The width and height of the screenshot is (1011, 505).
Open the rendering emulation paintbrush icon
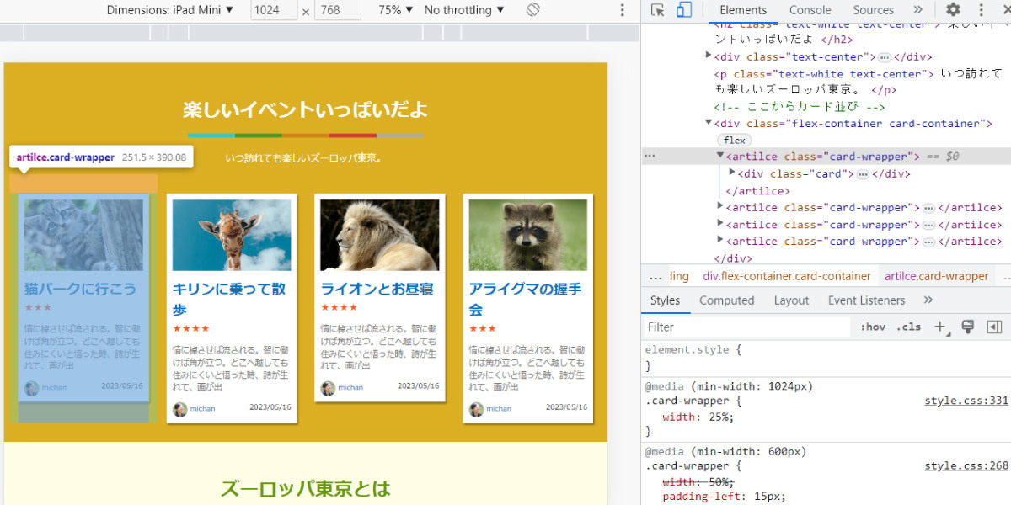point(967,327)
